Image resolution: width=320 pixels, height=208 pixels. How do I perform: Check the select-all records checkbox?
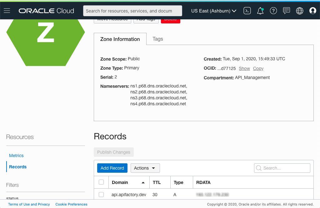(101, 182)
